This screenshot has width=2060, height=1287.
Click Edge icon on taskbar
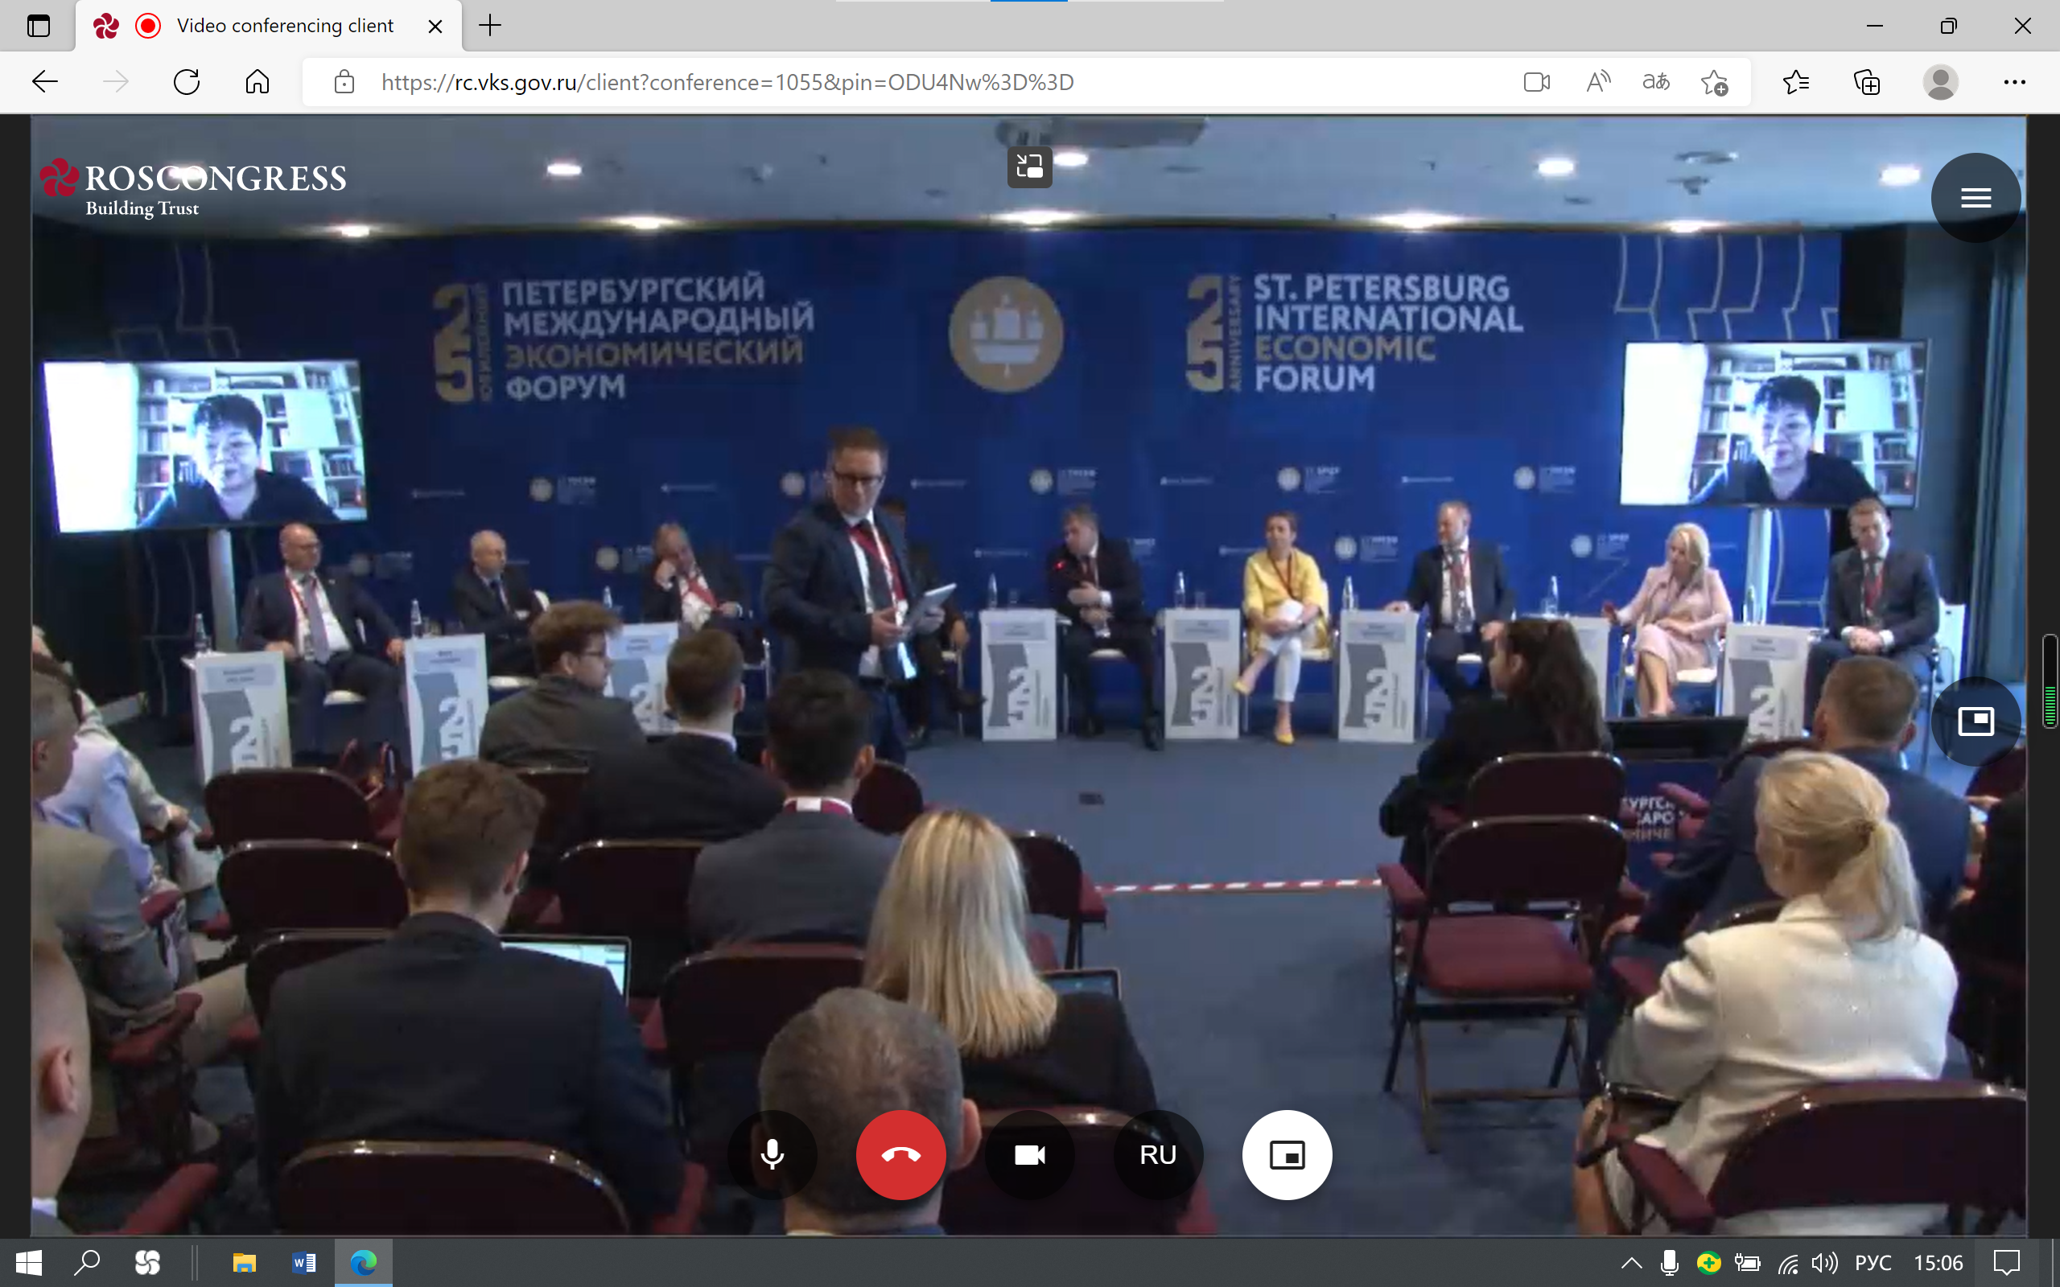[364, 1262]
